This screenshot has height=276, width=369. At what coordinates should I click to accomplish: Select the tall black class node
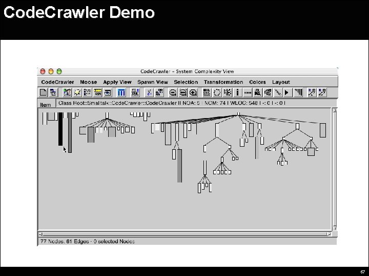pyautogui.click(x=60, y=129)
